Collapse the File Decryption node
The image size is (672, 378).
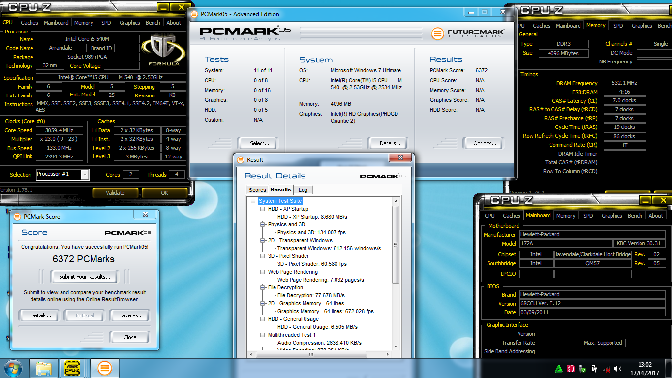click(x=263, y=287)
